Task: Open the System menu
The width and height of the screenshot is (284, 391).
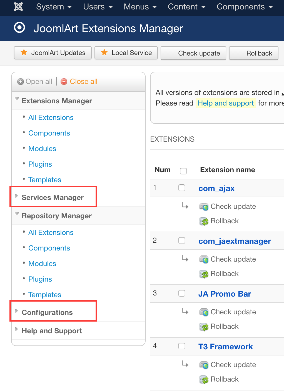Action: 54,7
